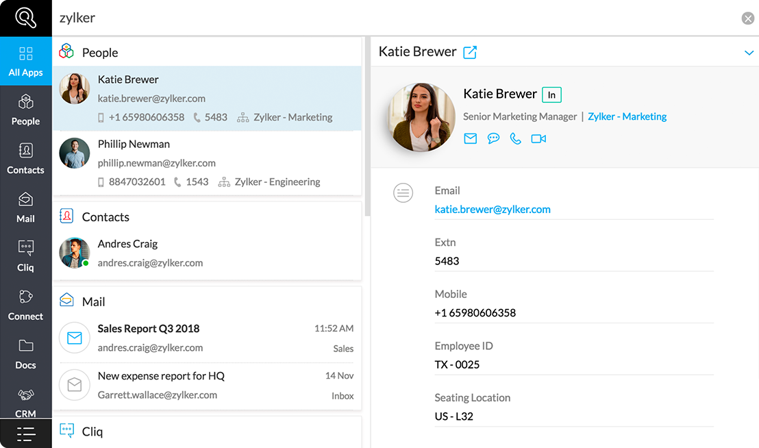Start video call with Katie Brewer

coord(538,139)
